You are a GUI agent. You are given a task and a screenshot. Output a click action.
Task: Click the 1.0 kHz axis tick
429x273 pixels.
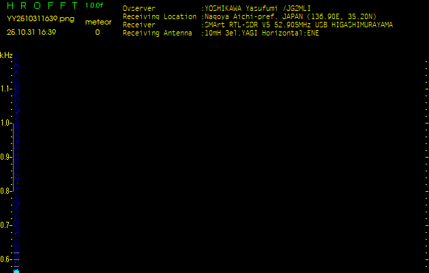[6, 123]
